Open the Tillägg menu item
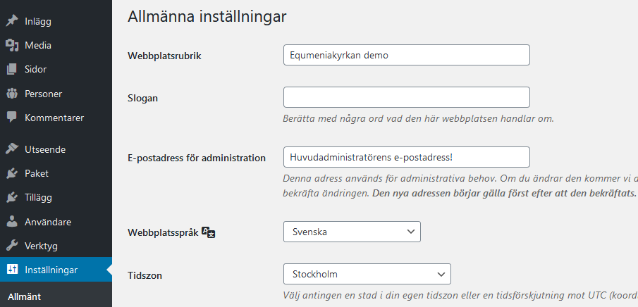Screen dimensions: 638x307 pos(56,198)
